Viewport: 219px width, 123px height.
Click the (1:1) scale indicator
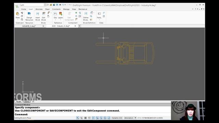point(139,118)
